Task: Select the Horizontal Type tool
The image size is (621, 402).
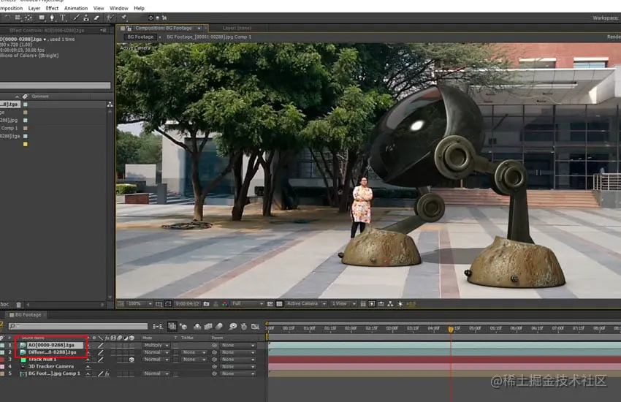Action: point(63,18)
